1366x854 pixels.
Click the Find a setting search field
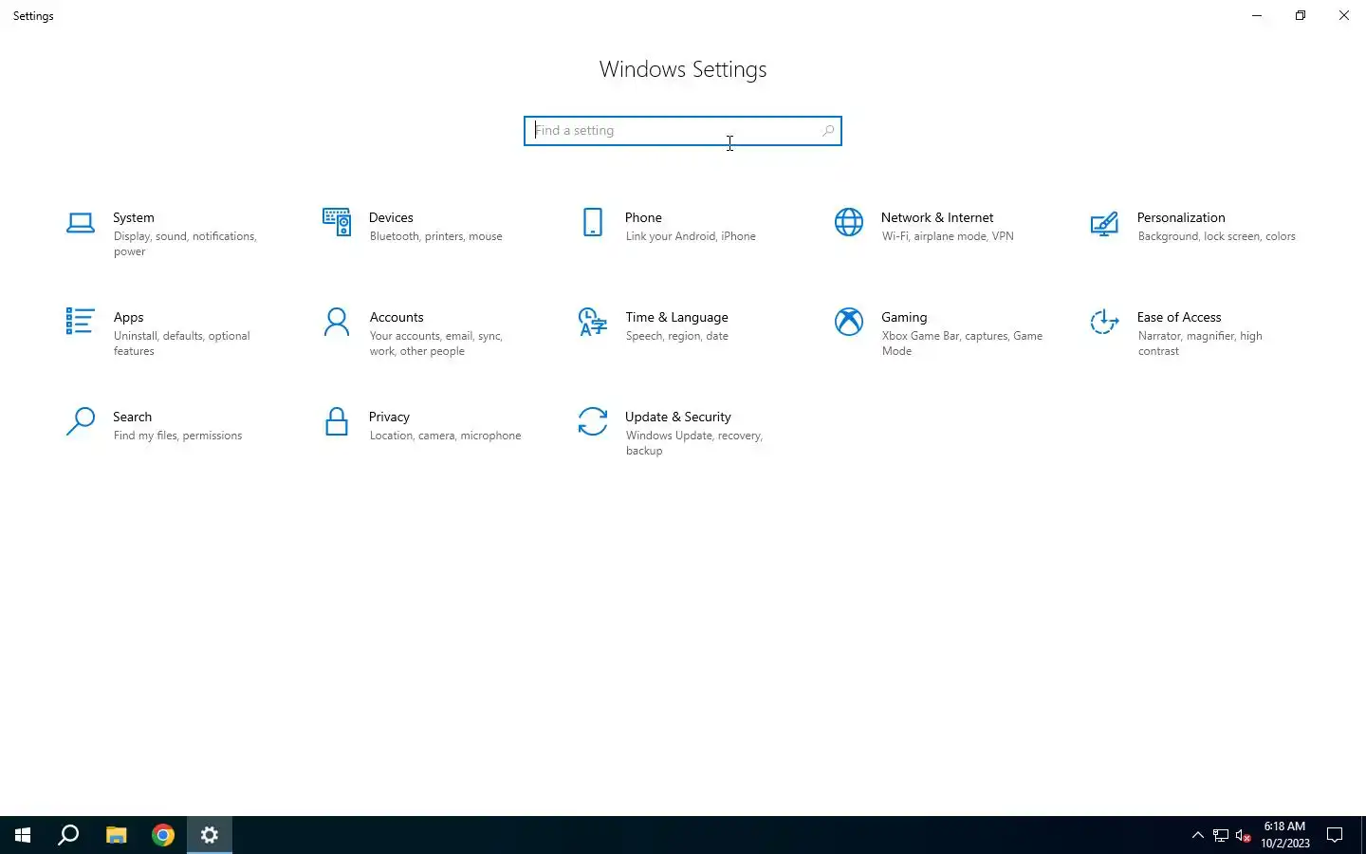click(x=683, y=131)
